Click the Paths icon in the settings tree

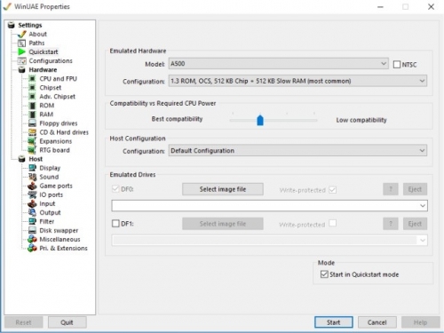coord(22,44)
